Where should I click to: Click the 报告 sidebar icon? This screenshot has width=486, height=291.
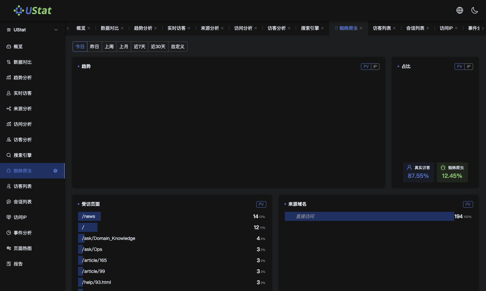(9, 264)
